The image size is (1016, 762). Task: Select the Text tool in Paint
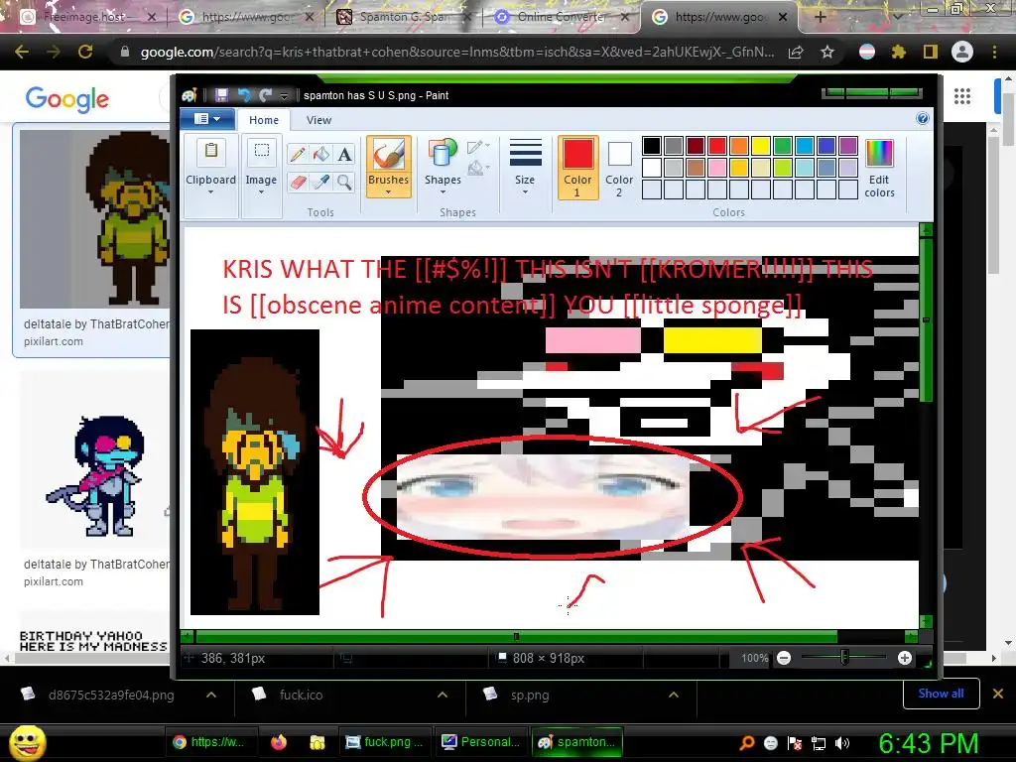(344, 154)
